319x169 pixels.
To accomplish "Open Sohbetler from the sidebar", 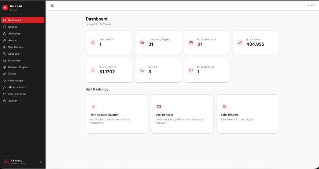I will click(x=22, y=54).
